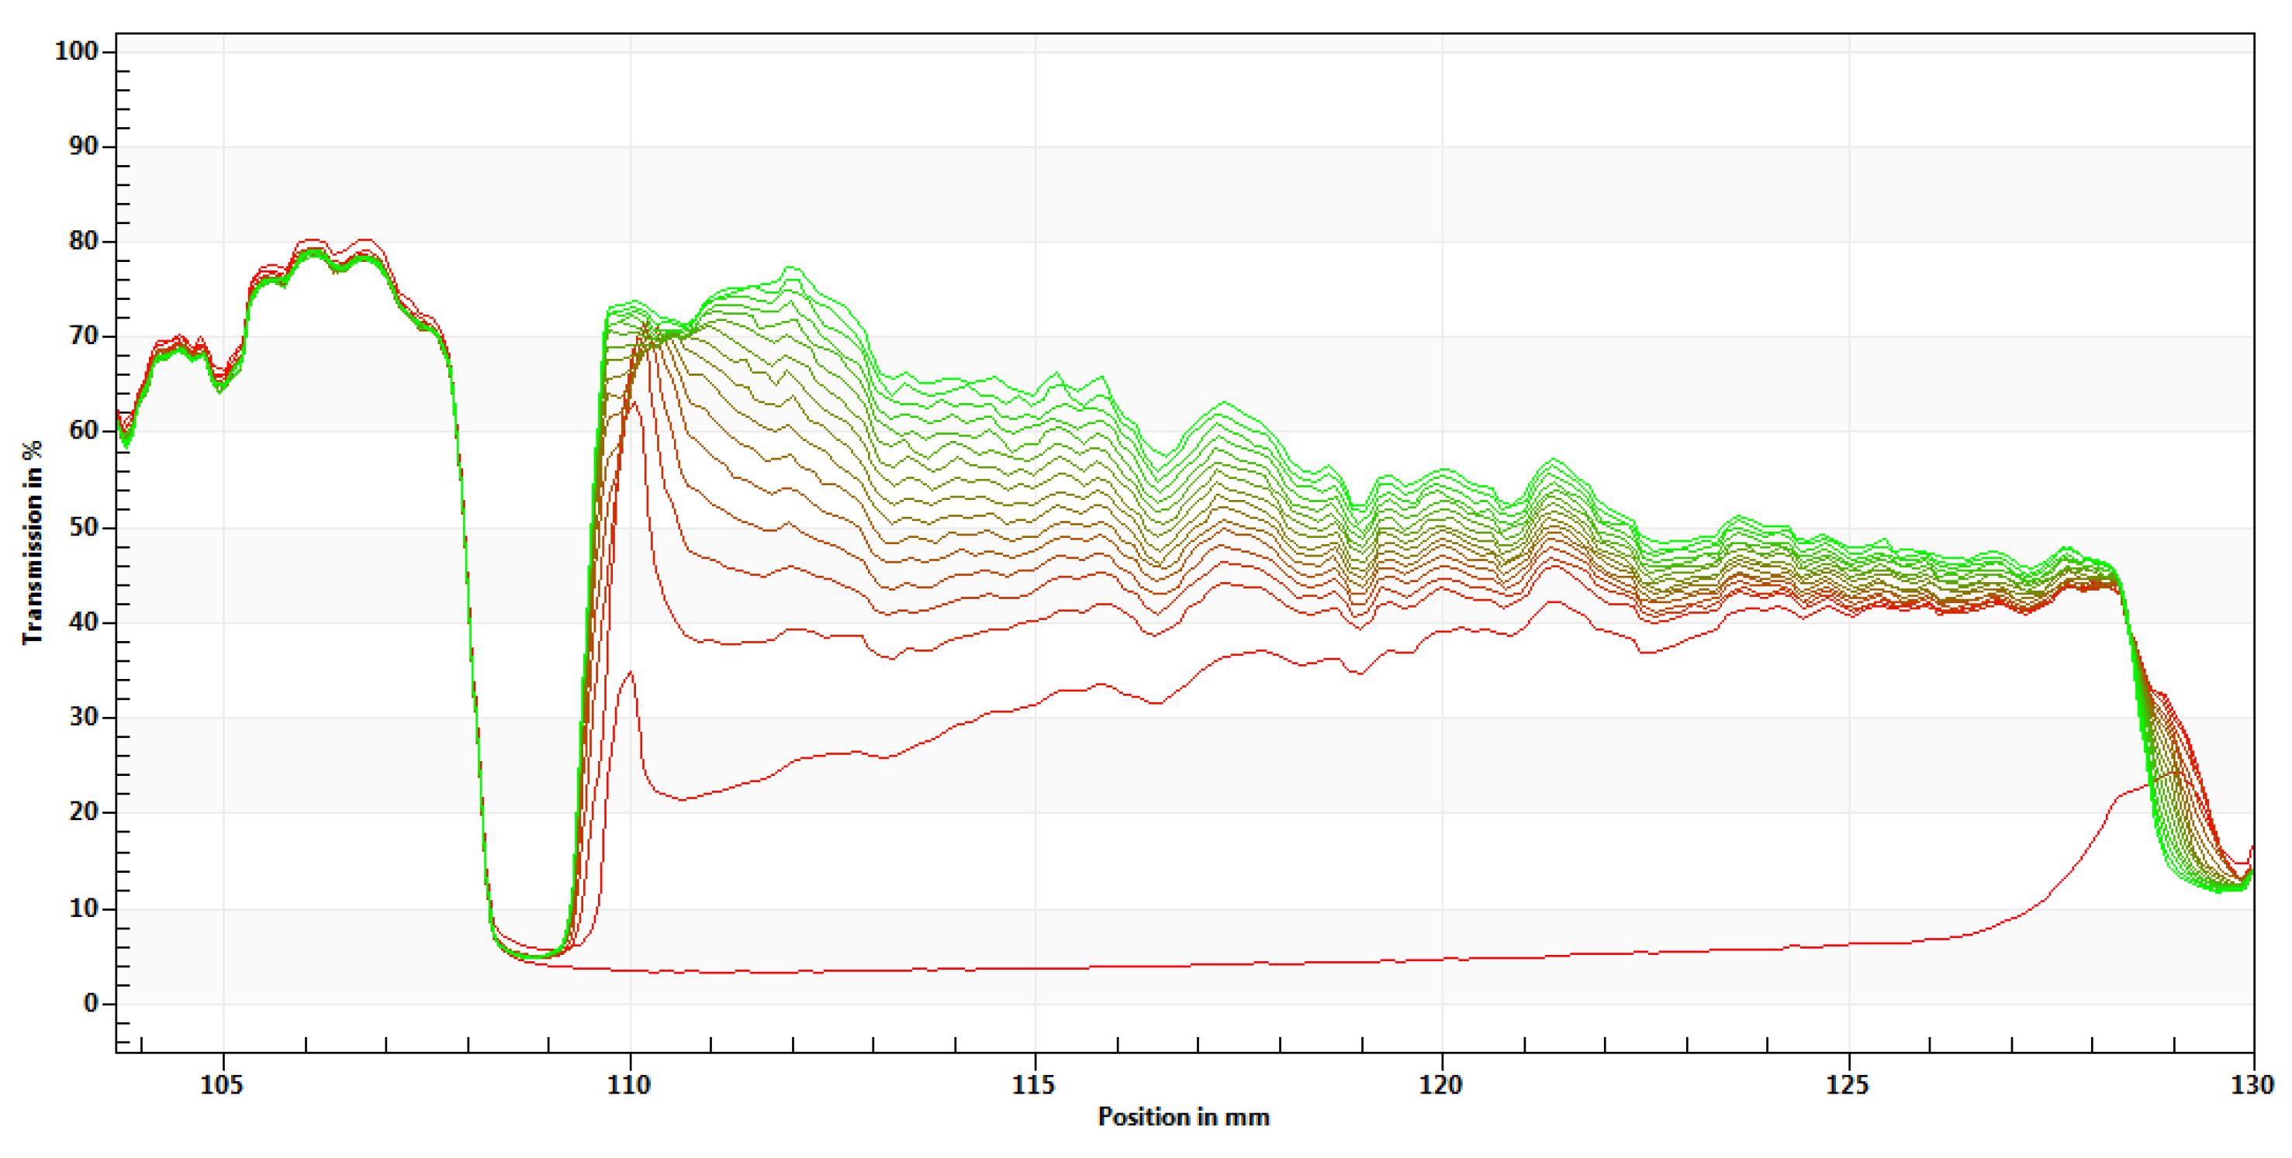
Task: Click the 'Transmission in %' y-axis title
Action: point(32,543)
